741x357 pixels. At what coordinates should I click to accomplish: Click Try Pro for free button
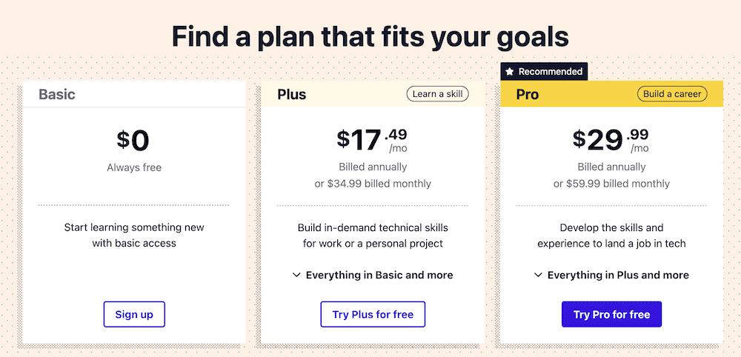[x=611, y=315]
